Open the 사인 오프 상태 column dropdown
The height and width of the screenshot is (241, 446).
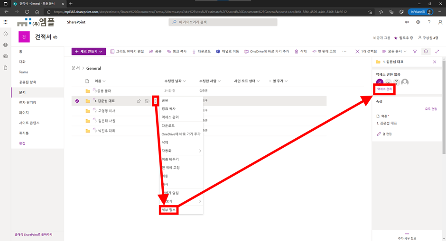pyautogui.click(x=247, y=81)
